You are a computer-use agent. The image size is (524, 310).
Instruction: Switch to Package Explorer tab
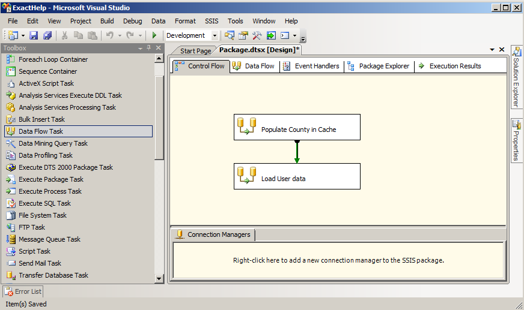pyautogui.click(x=379, y=66)
